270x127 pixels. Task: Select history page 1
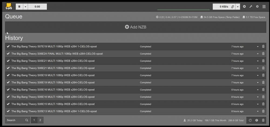(x=34, y=120)
